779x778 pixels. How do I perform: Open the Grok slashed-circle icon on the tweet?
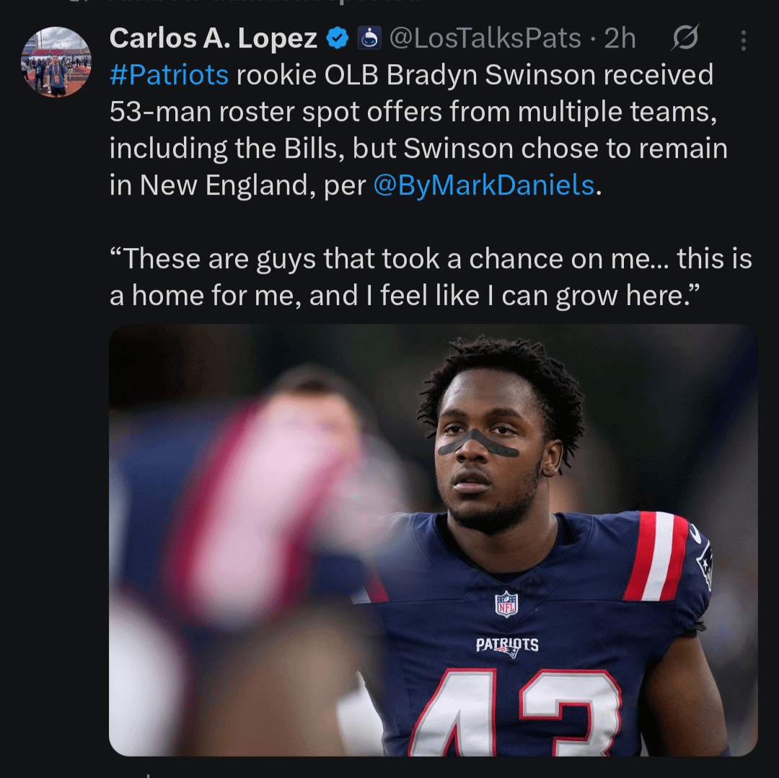pos(684,39)
